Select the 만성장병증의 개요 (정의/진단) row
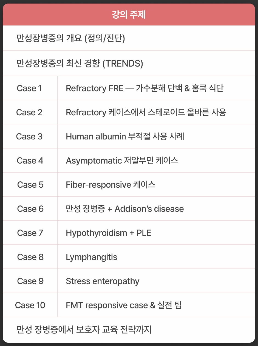This screenshot has height=346, width=258. [71, 38]
